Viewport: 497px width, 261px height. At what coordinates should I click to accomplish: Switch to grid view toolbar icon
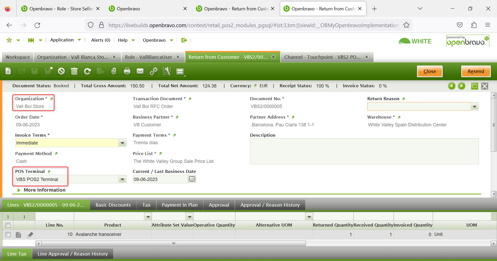[x=180, y=71]
